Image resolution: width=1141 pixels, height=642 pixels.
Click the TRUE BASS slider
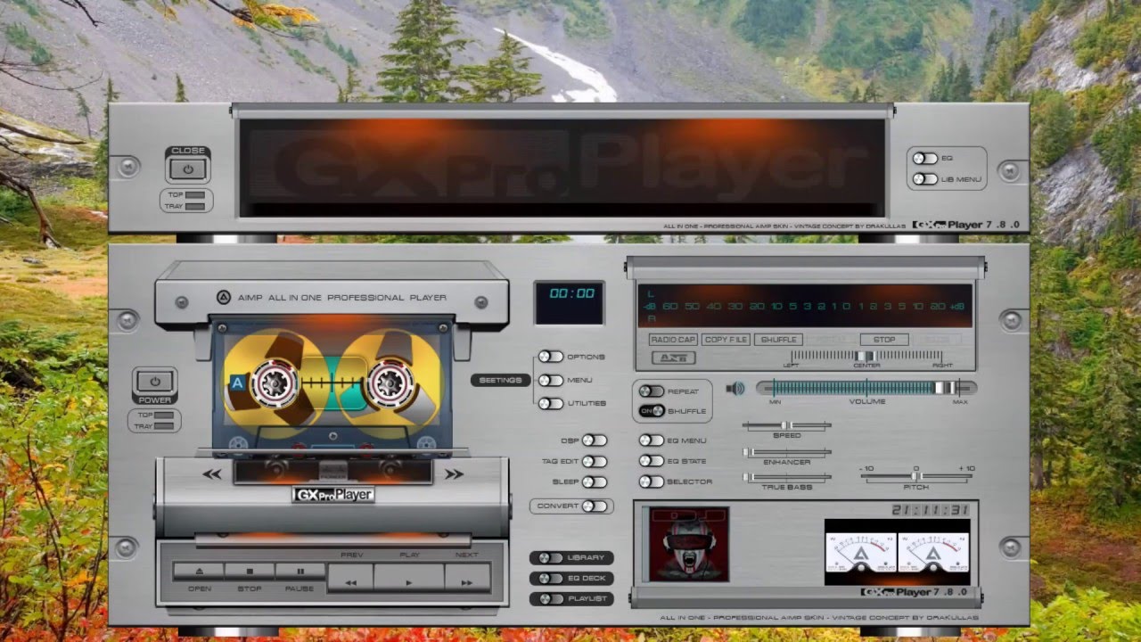click(787, 478)
